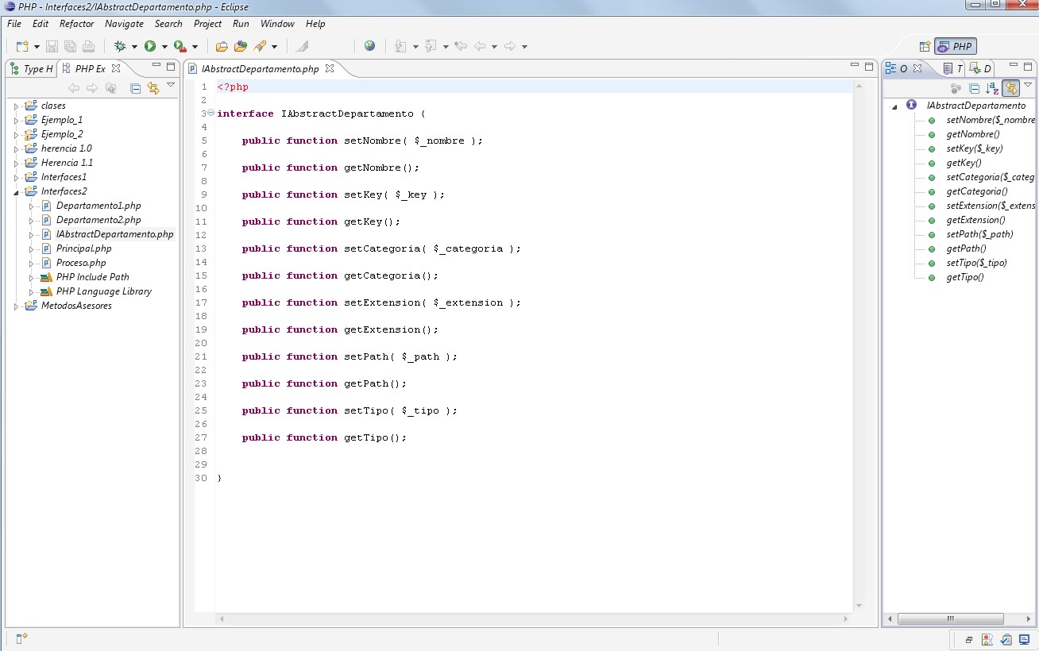
Task: Collapse All items in the Outline view
Action: [975, 88]
